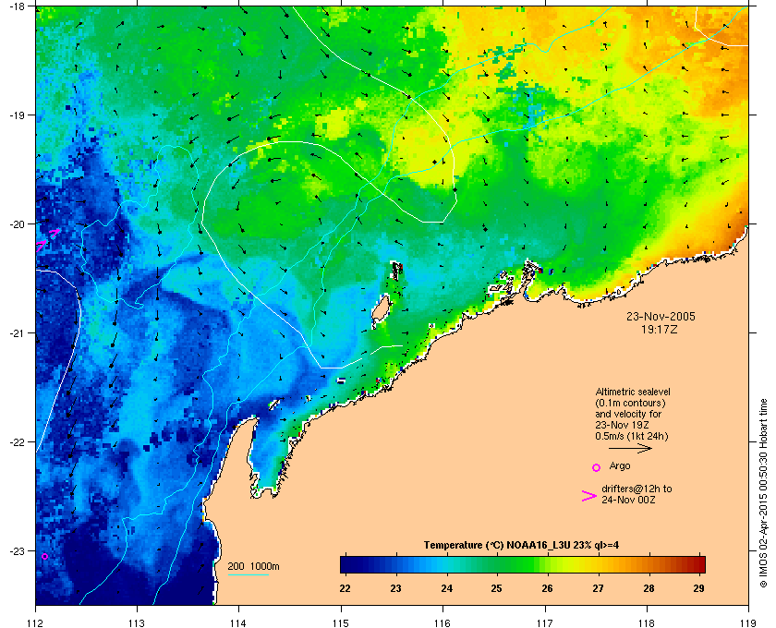776x628 pixels.
Task: Click longitude axis label '115'
Action: click(x=341, y=622)
